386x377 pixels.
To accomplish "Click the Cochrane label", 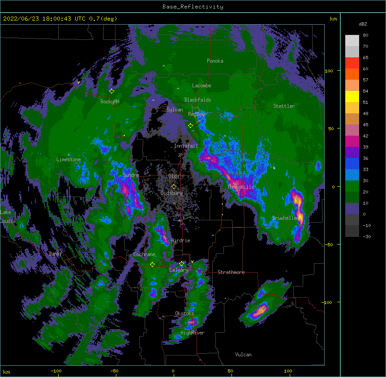I will [144, 254].
